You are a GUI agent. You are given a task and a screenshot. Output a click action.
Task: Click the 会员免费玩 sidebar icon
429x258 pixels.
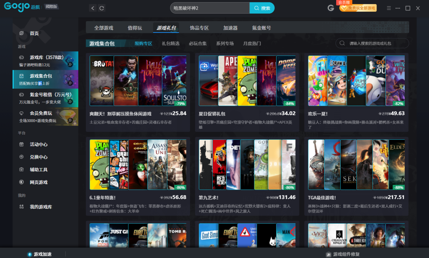[22, 113]
